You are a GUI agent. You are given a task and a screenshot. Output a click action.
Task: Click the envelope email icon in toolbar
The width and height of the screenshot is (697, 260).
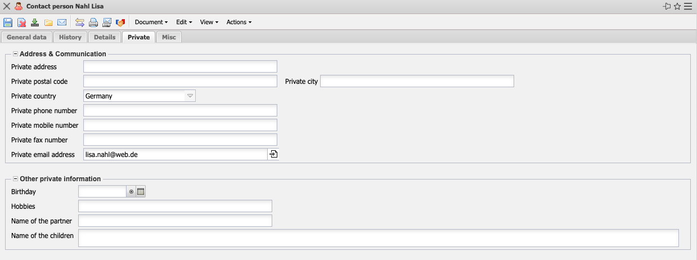click(x=62, y=23)
